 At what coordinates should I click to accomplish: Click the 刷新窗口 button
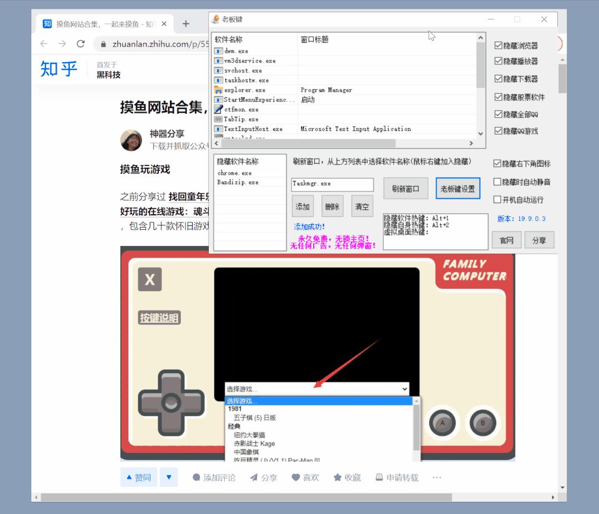click(405, 188)
